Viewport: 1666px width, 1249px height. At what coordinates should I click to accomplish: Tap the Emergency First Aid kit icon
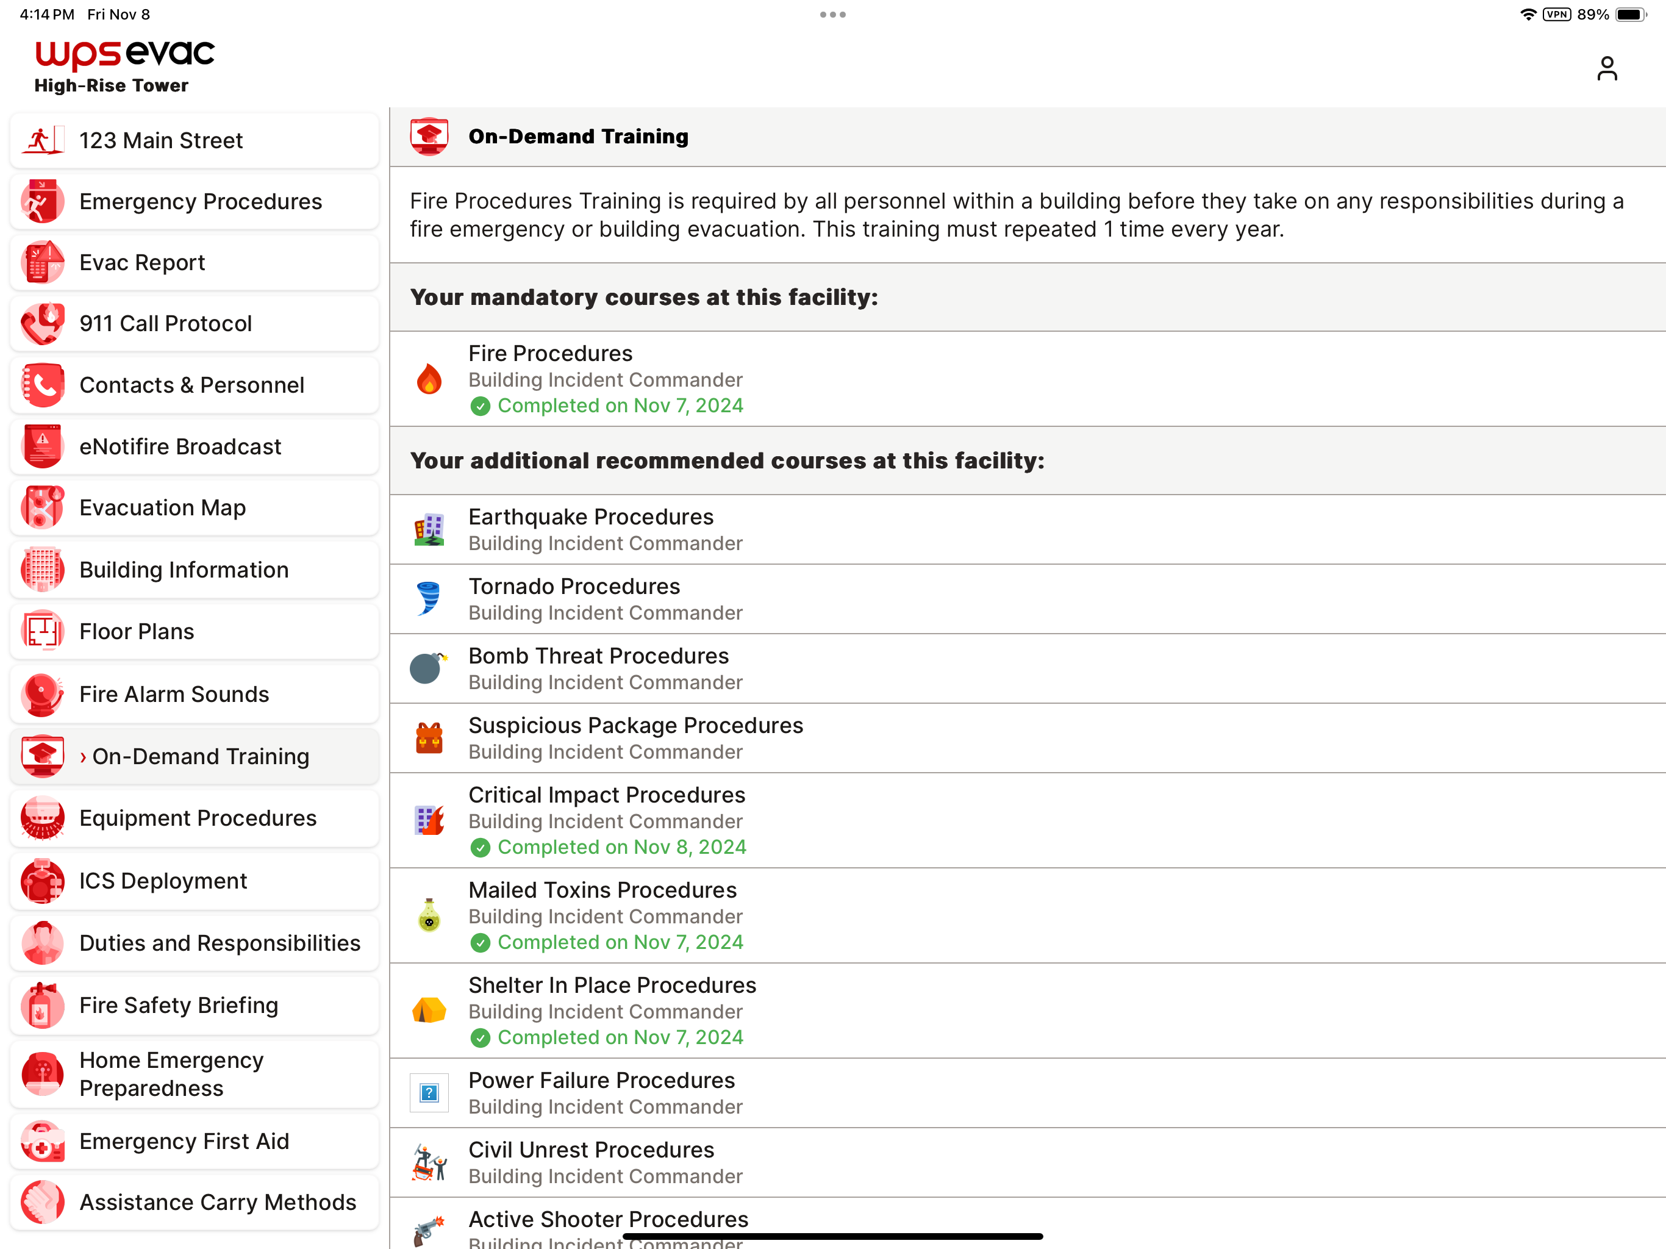point(43,1141)
